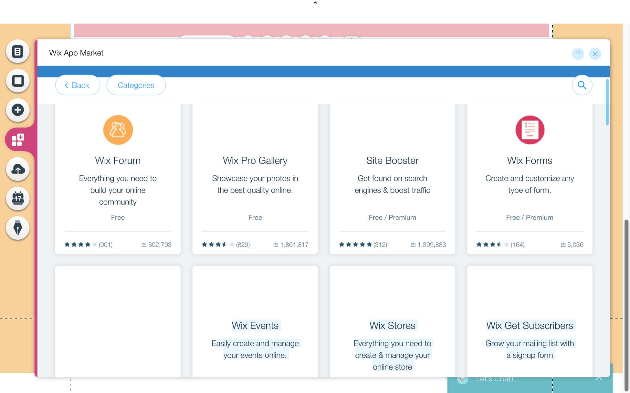Image resolution: width=630 pixels, height=393 pixels.
Task: Open the Wix Get Subscribers app title
Action: pyautogui.click(x=530, y=325)
